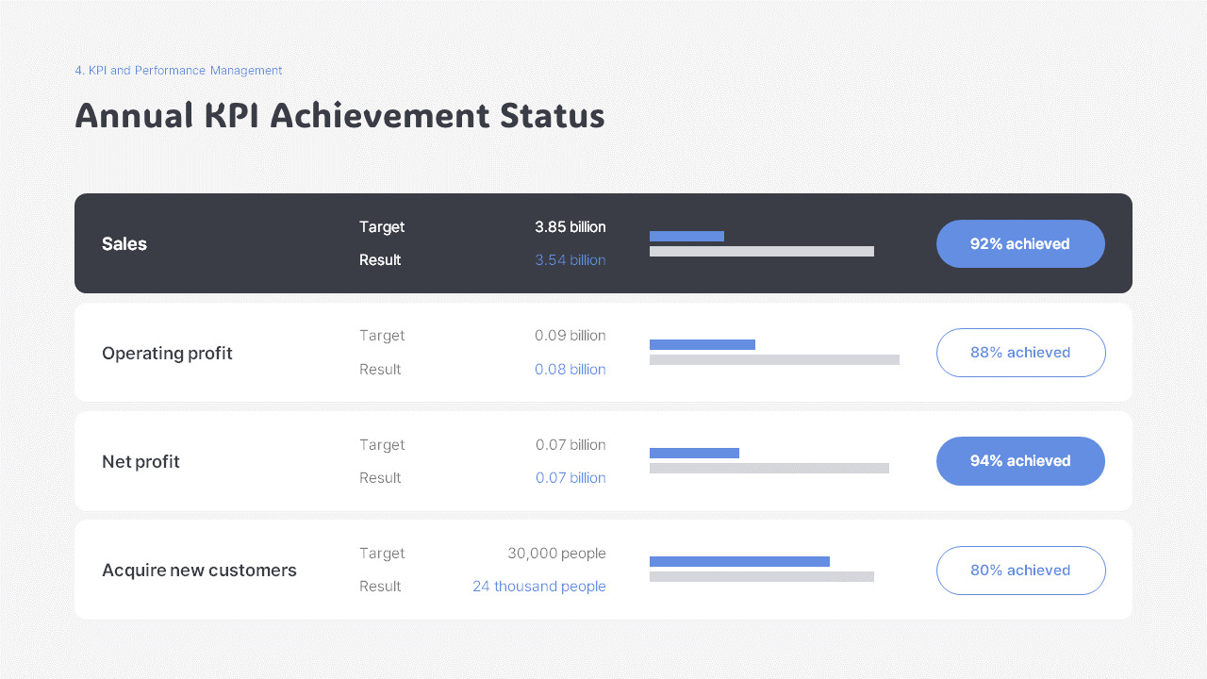The height and width of the screenshot is (679, 1207).
Task: Click the gray bar in Net profit row
Action: [x=769, y=469]
